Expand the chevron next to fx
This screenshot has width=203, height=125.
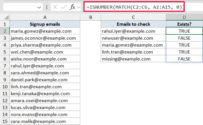(x=78, y=7)
